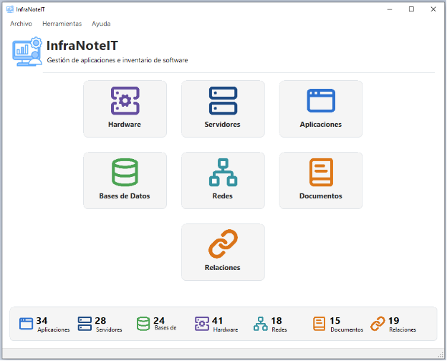Click the Documentos icon in the summary bar
Screen dimensions: 447x361
click(319, 324)
